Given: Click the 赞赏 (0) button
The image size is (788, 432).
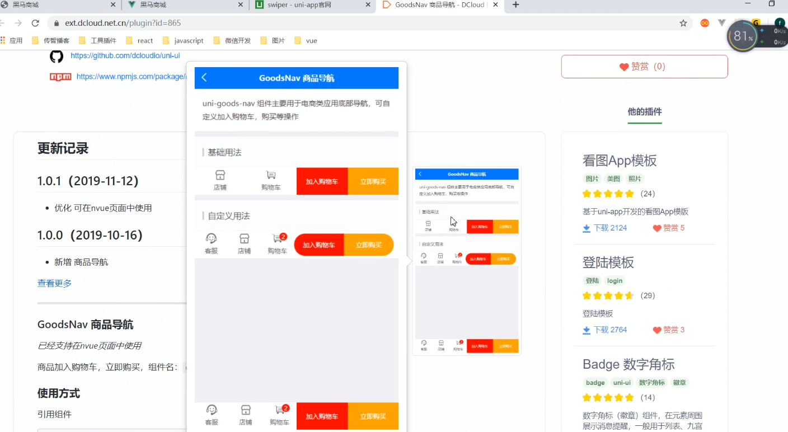Looking at the screenshot, I should [x=644, y=67].
